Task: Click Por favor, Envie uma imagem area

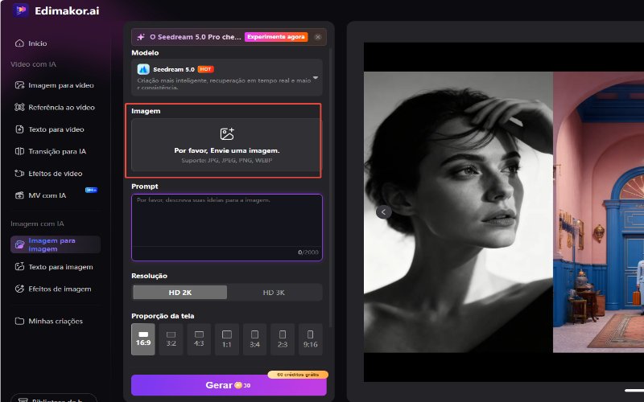Action: click(x=227, y=146)
